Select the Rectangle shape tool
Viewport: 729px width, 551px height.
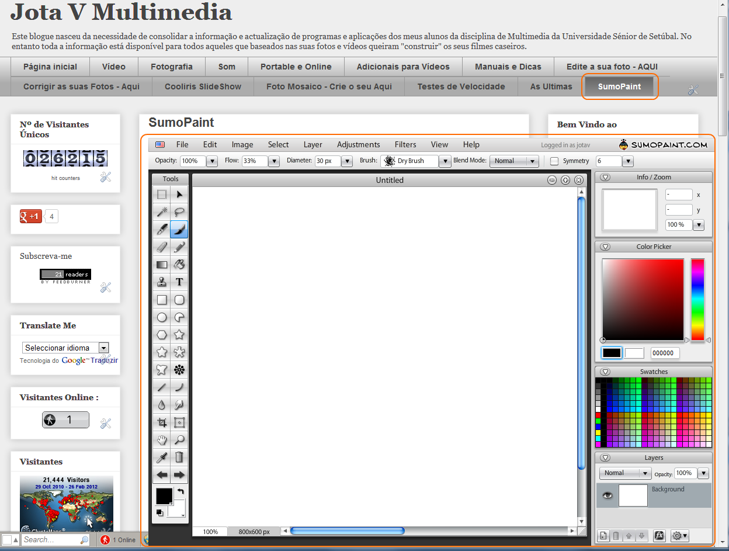162,300
